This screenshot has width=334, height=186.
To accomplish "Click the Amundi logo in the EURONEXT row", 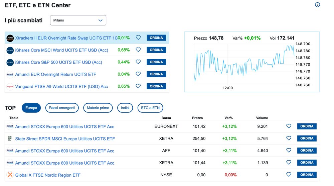I will pyautogui.click(x=10, y=126).
